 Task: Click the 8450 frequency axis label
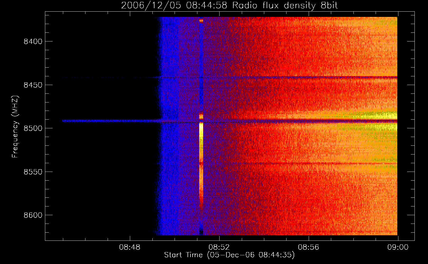[x=33, y=85]
